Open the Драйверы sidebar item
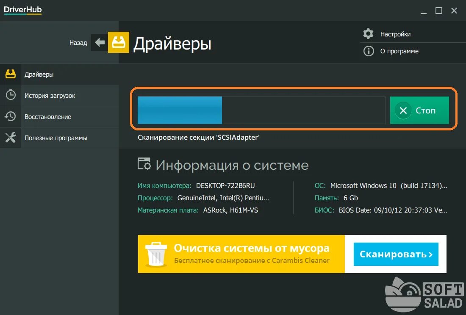The width and height of the screenshot is (466, 315). [59, 74]
